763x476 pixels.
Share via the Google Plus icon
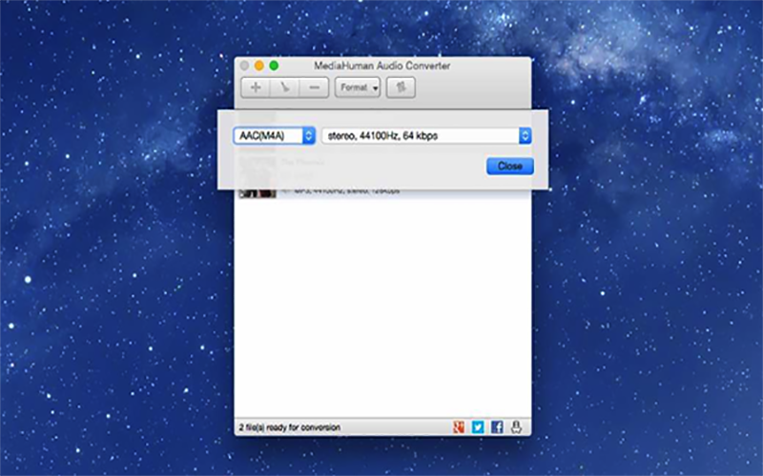coord(459,426)
